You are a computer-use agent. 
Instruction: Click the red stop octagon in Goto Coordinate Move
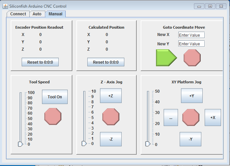tap(192, 58)
